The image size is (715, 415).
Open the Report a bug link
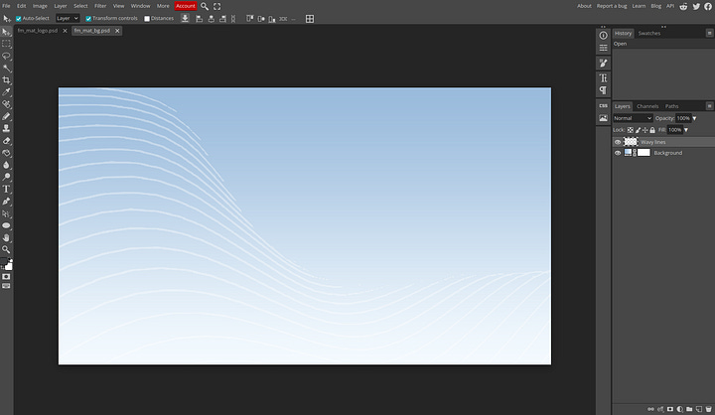coord(612,6)
